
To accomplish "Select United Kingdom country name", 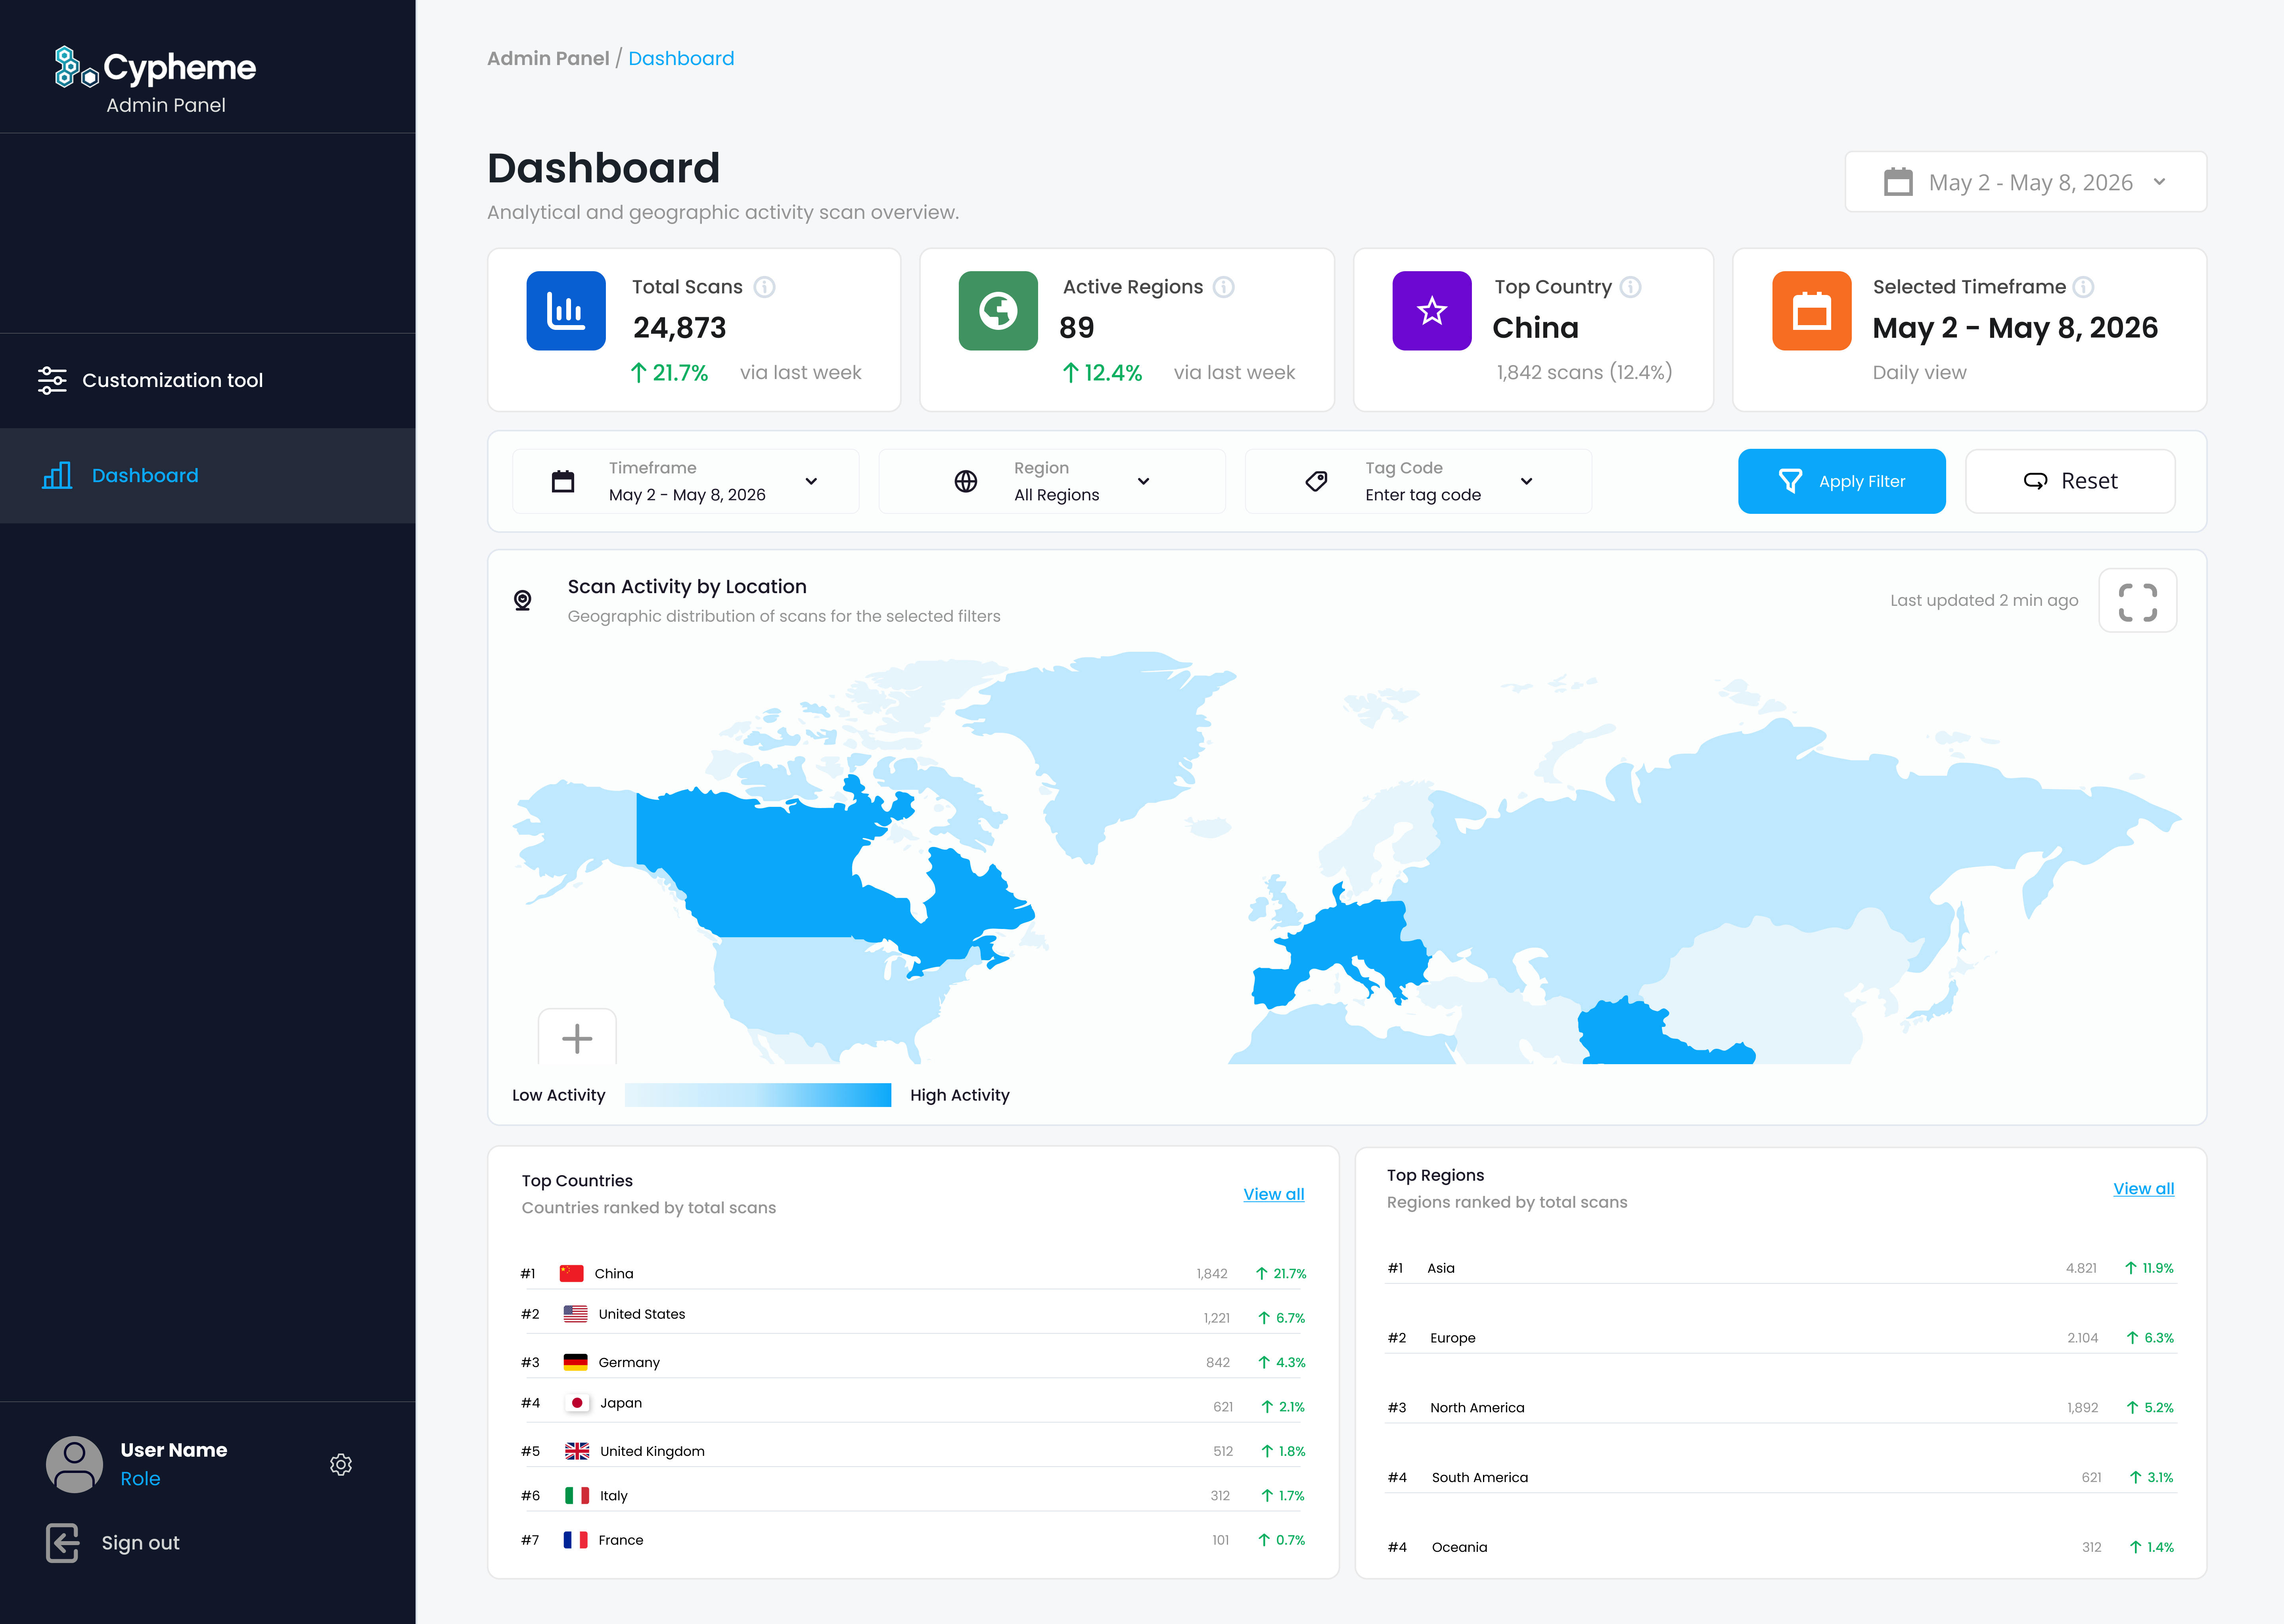I will coord(652,1451).
